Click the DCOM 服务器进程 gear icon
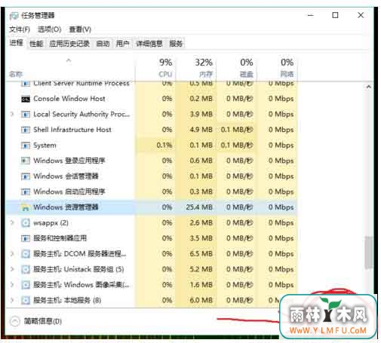 tap(26, 254)
